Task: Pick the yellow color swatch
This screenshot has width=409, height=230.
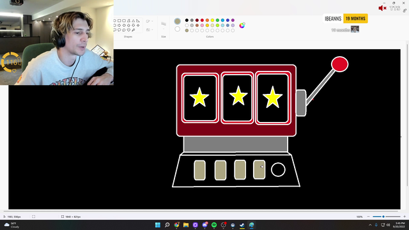Action: (x=212, y=20)
